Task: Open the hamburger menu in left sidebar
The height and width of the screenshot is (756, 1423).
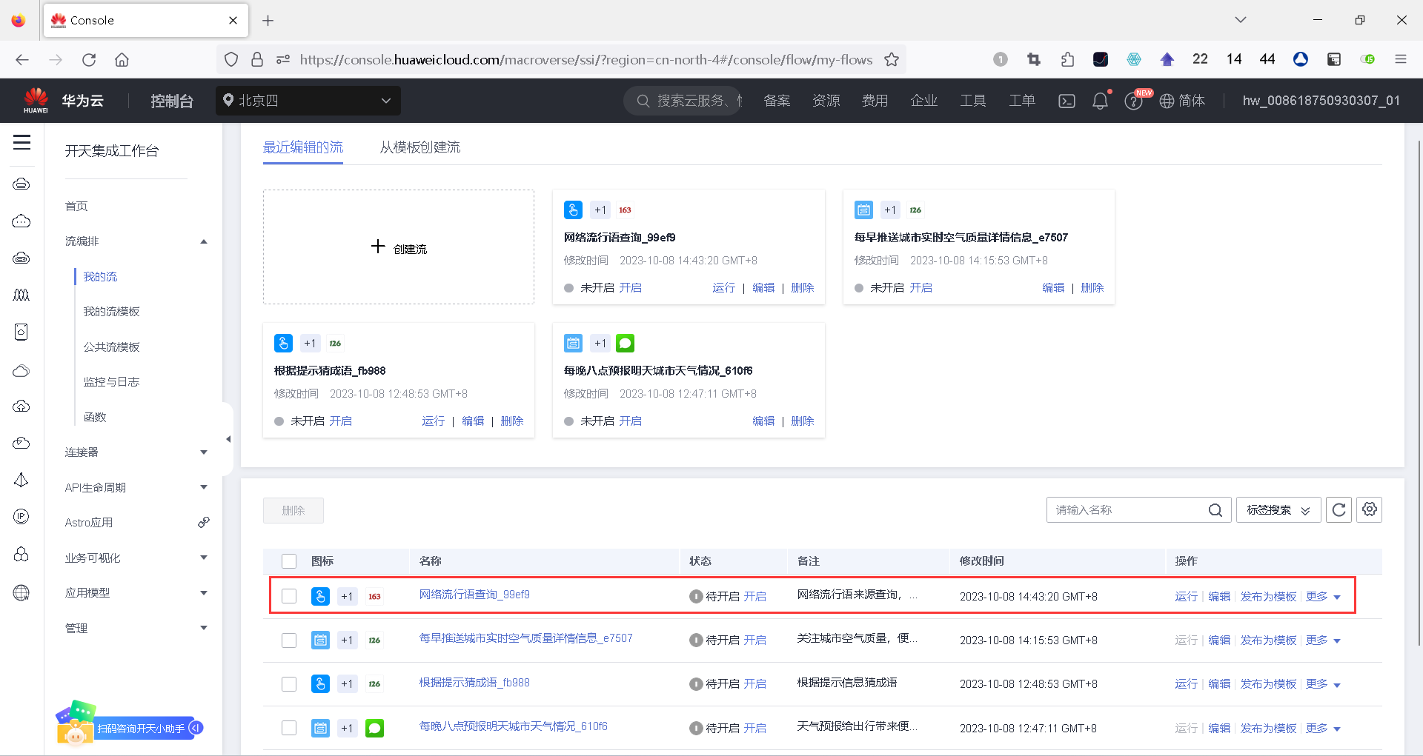Action: (x=21, y=142)
